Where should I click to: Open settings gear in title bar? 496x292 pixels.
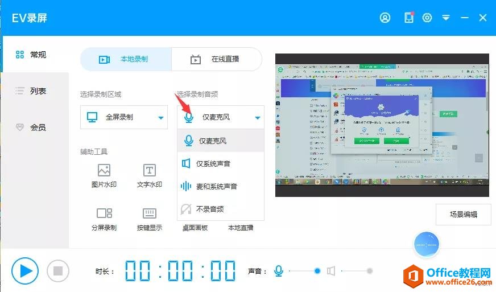pyautogui.click(x=427, y=18)
